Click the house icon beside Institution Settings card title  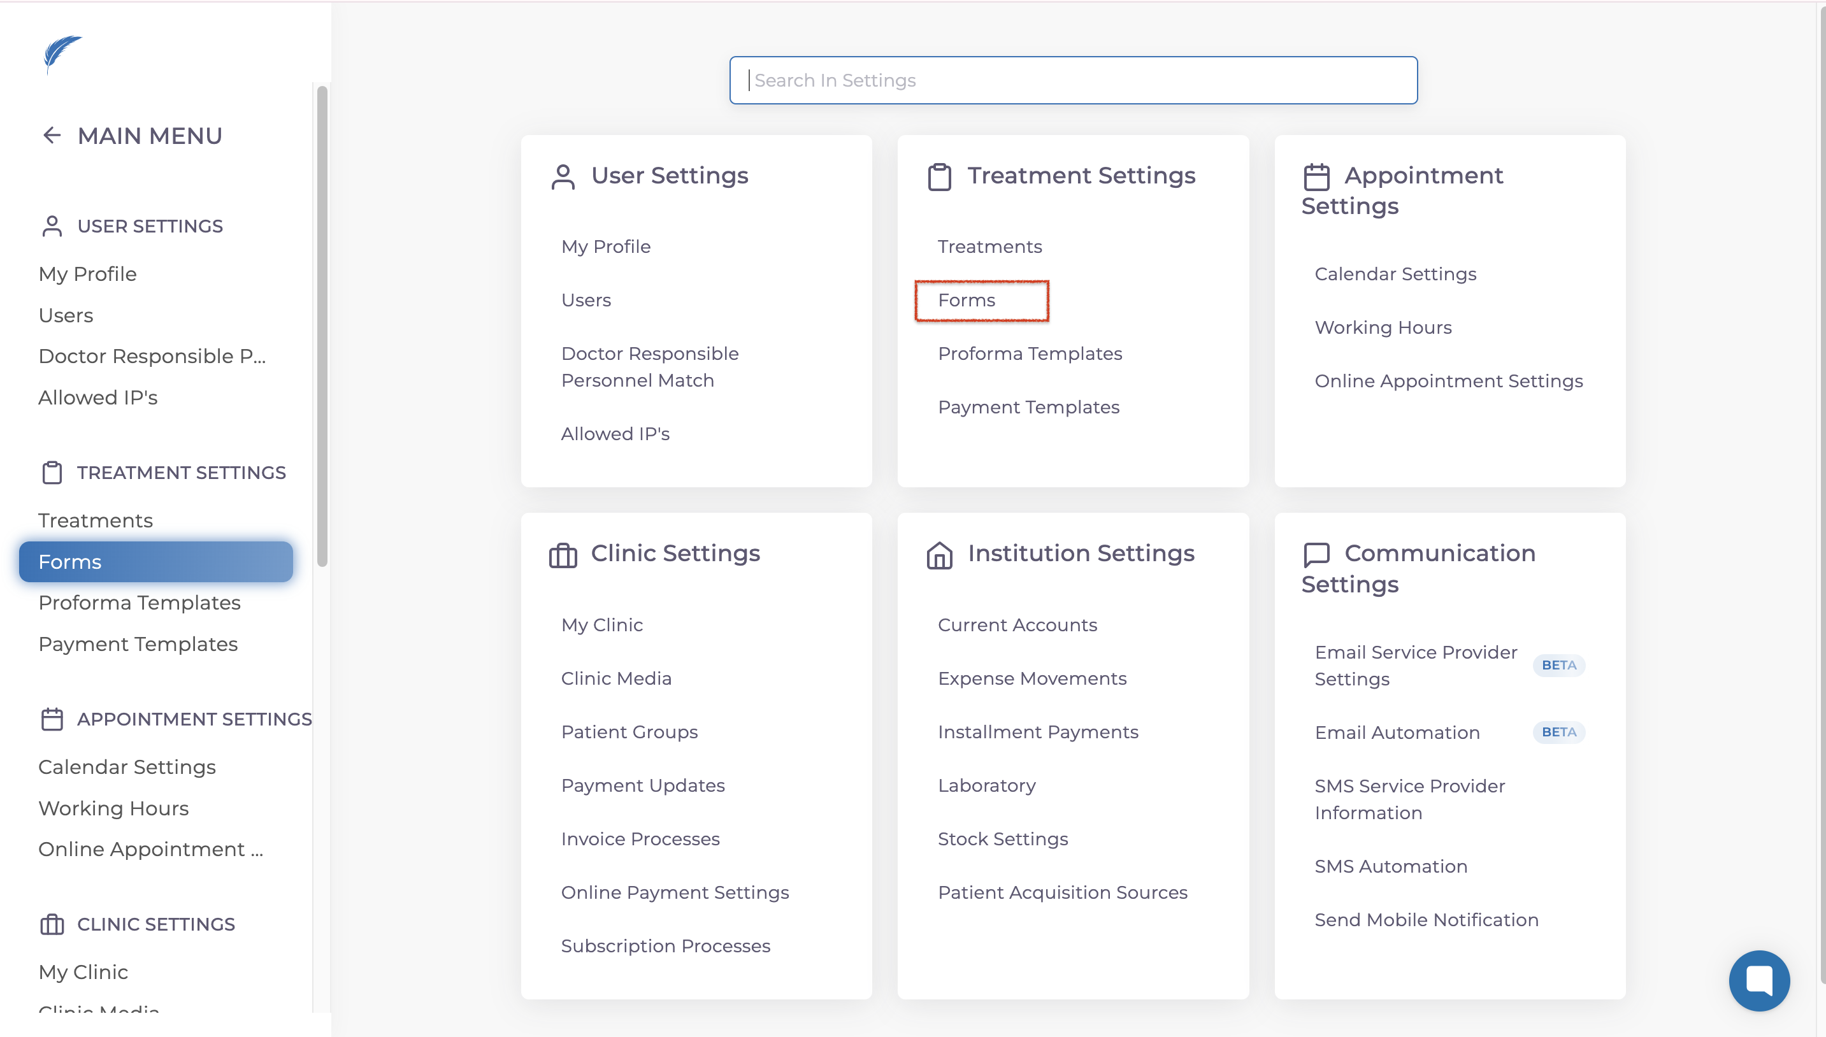click(x=938, y=555)
